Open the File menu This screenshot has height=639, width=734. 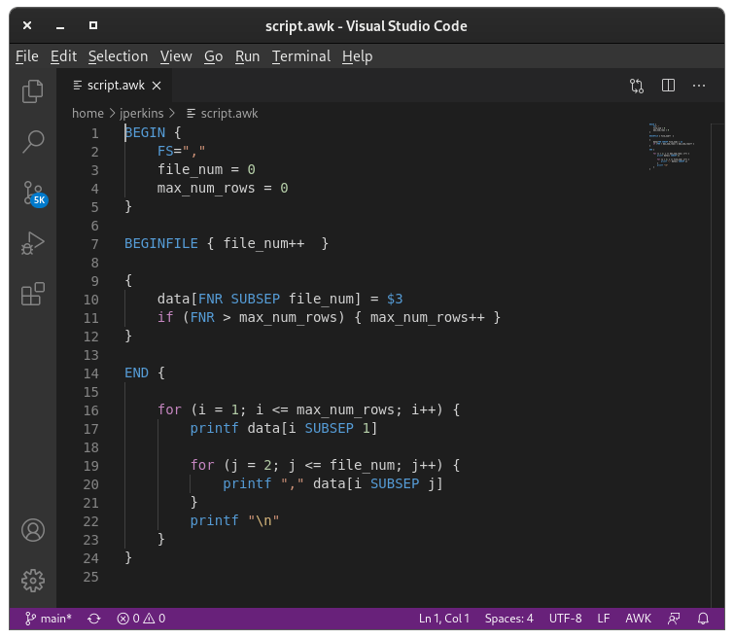click(27, 56)
